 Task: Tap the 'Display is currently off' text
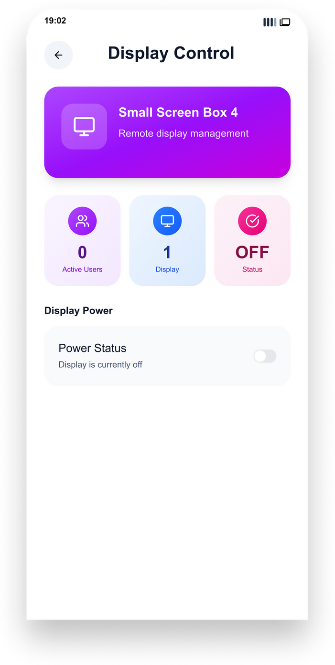click(100, 365)
